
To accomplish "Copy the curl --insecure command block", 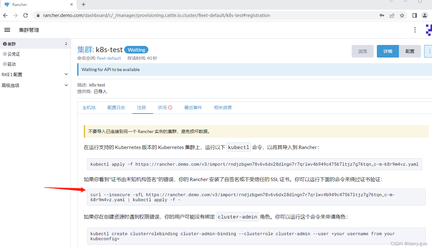I will pyautogui.click(x=256, y=197).
